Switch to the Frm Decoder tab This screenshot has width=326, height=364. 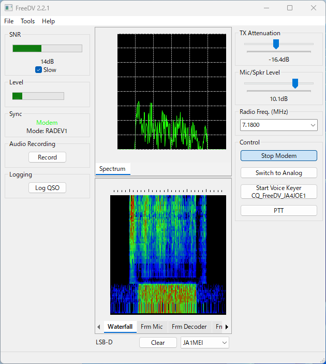[189, 327]
